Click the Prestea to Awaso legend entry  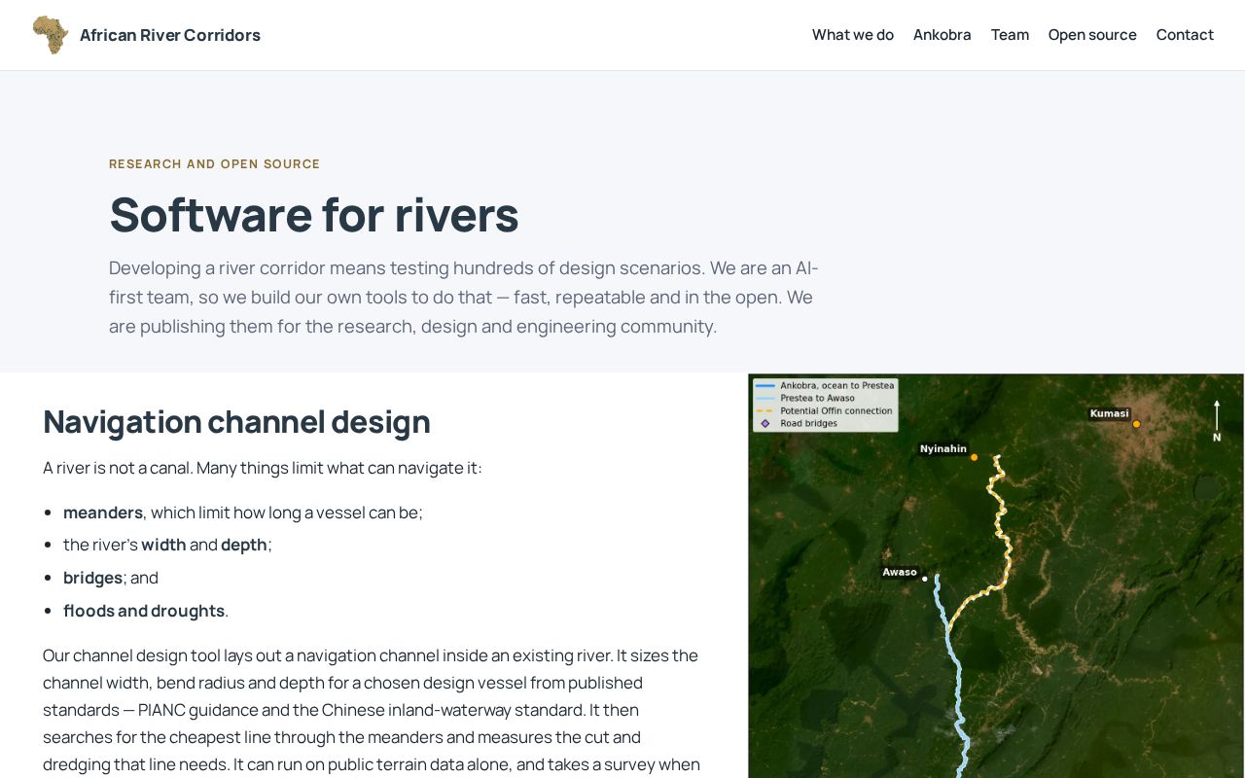pyautogui.click(x=806, y=398)
